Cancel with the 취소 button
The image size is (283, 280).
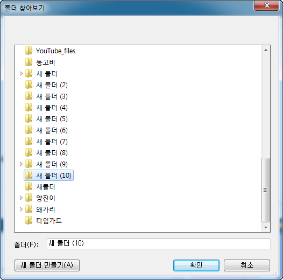click(247, 265)
